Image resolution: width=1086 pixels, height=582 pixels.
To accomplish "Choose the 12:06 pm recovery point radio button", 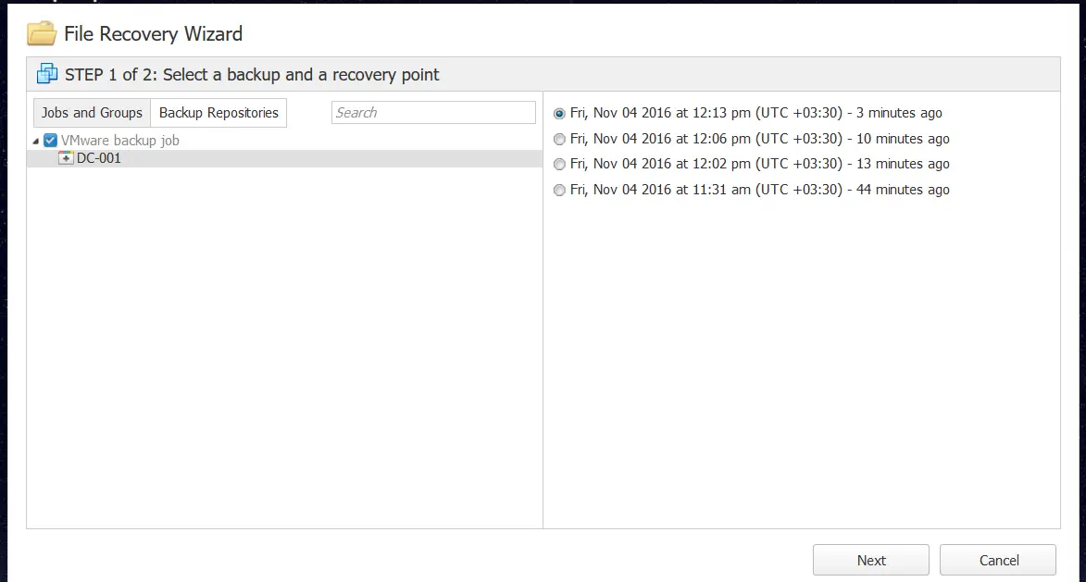I will [559, 139].
